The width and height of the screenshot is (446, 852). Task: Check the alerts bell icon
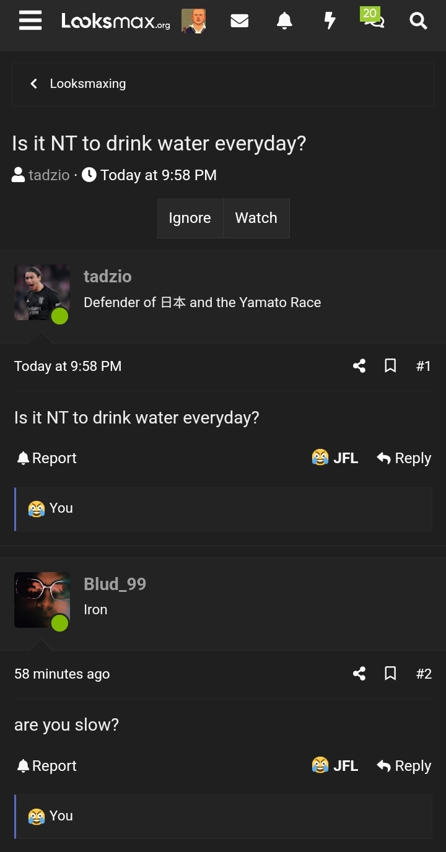284,20
